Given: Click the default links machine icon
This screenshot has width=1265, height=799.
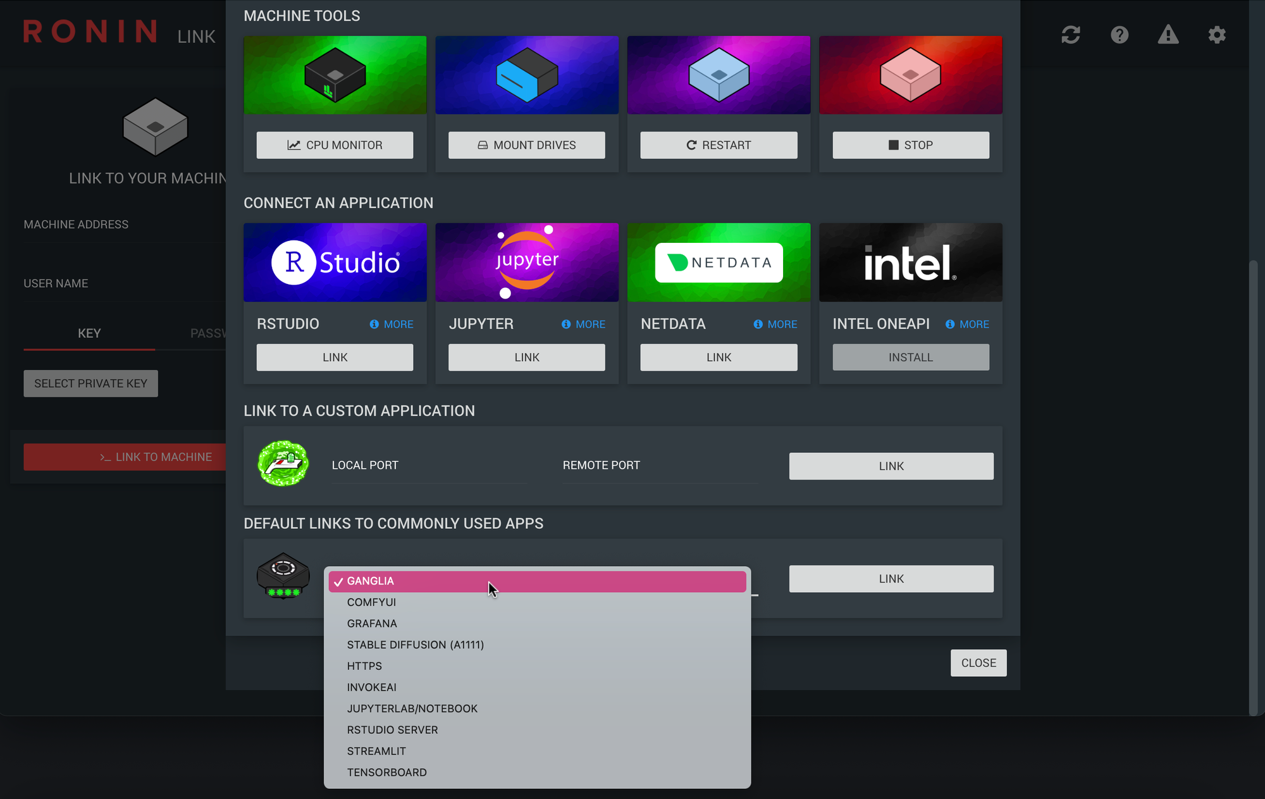Looking at the screenshot, I should pos(283,576).
